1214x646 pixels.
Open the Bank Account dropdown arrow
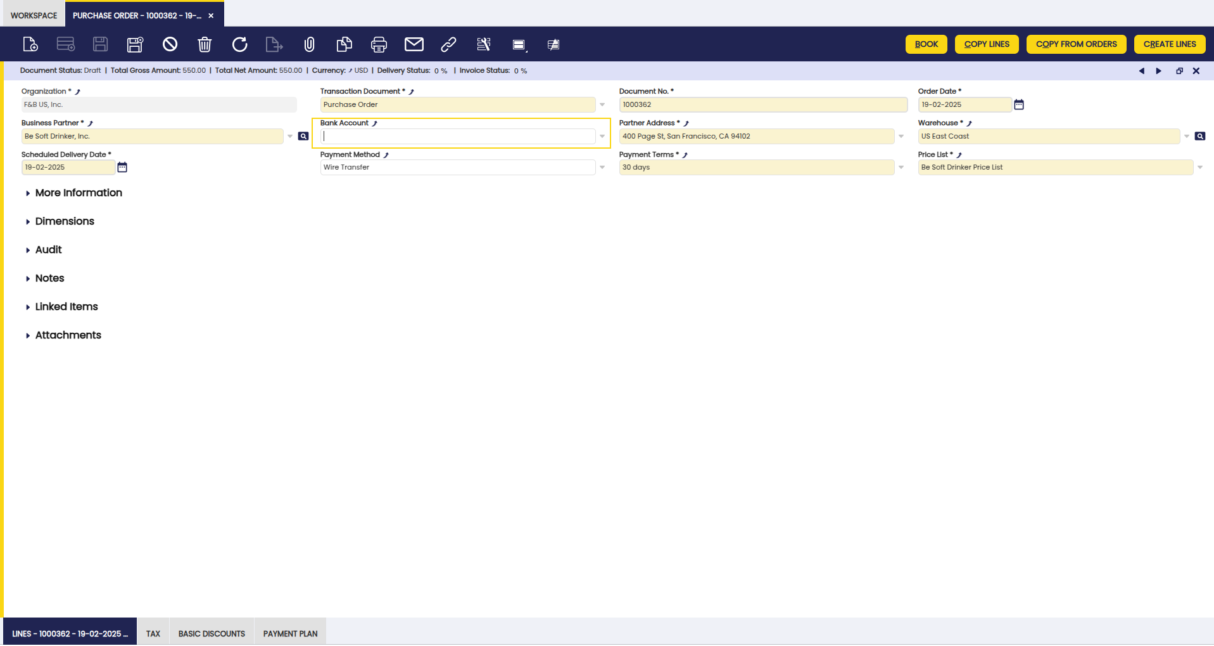point(602,137)
